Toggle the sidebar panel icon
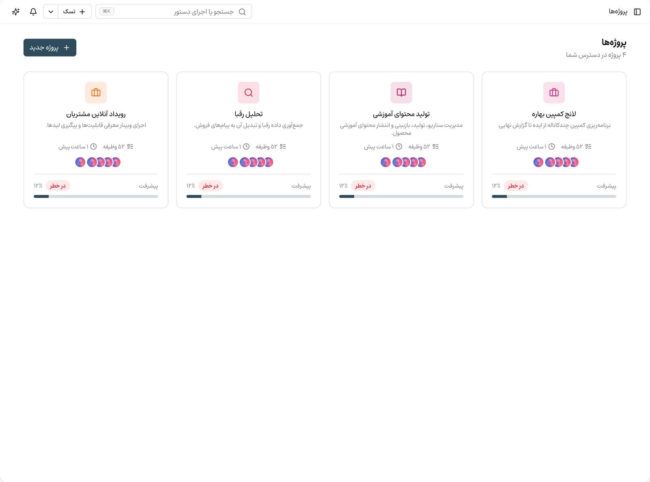650x482 pixels. click(637, 12)
